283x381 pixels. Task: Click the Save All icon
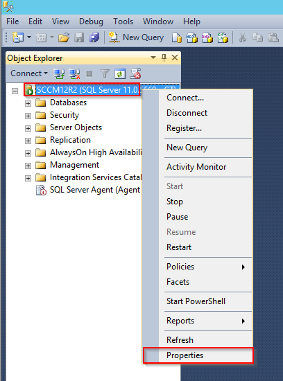[x=94, y=37]
